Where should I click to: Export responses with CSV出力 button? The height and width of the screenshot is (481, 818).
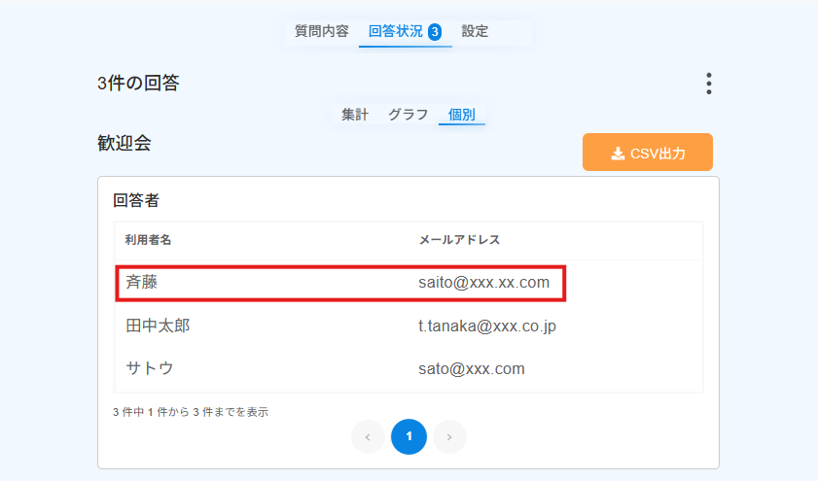648,153
